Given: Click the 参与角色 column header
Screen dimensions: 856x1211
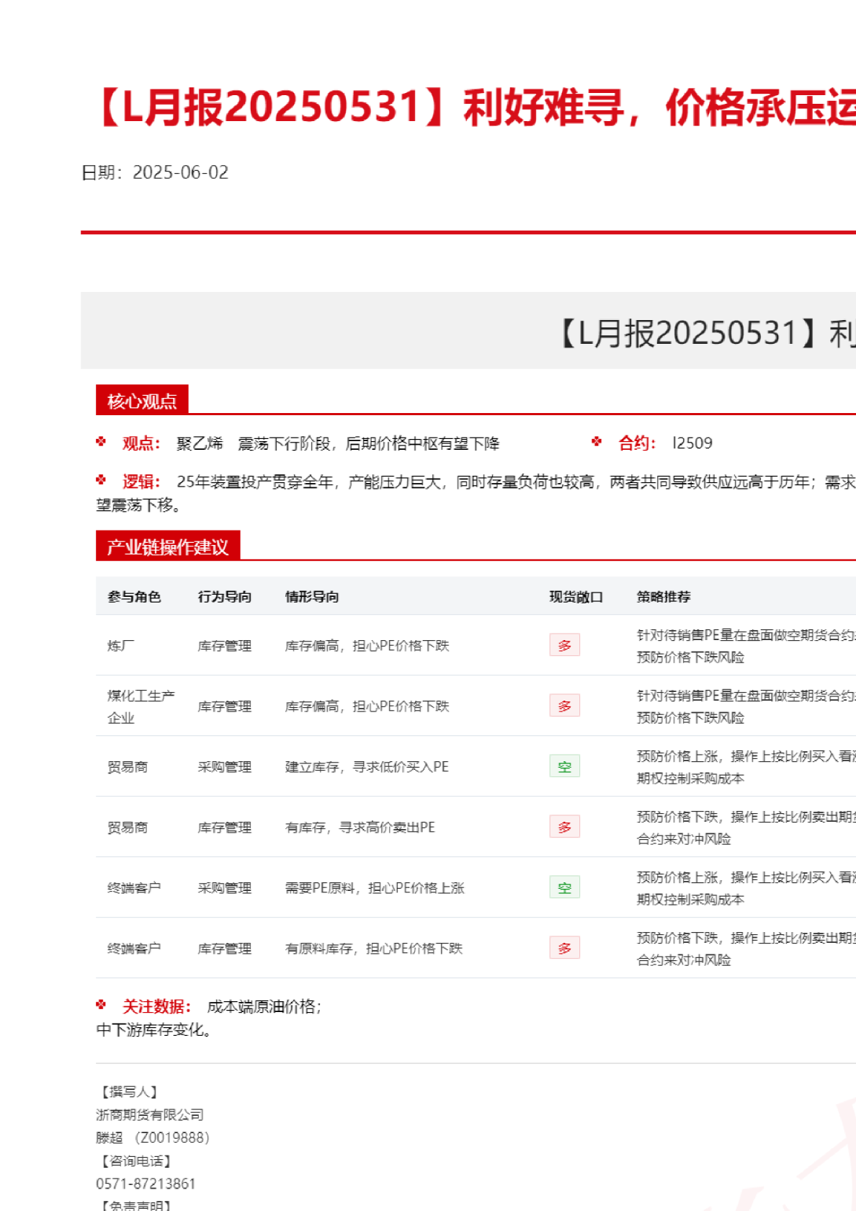Looking at the screenshot, I should (x=134, y=597).
